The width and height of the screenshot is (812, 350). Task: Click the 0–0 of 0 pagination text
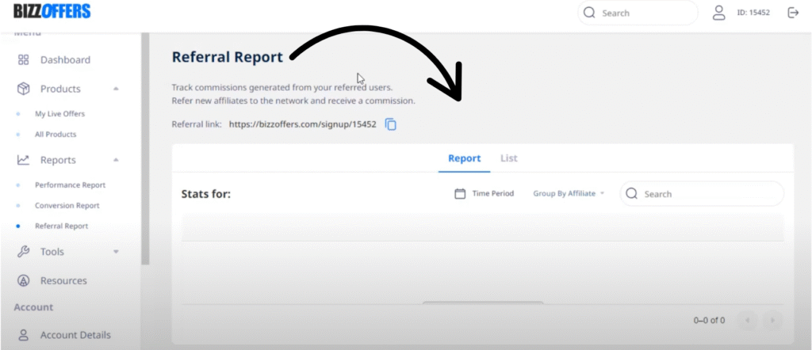pyautogui.click(x=709, y=321)
